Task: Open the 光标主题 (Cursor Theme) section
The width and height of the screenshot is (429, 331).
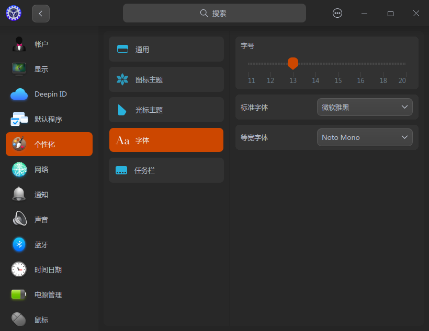Action: 166,110
